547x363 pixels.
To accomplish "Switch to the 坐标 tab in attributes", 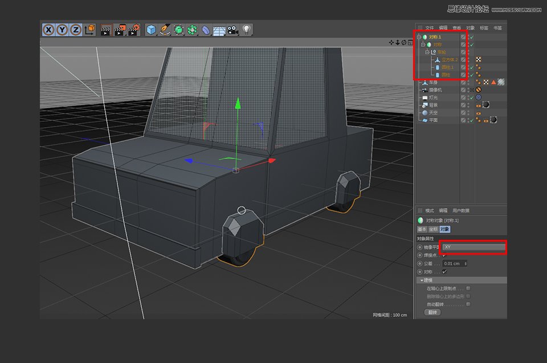I will 434,230.
